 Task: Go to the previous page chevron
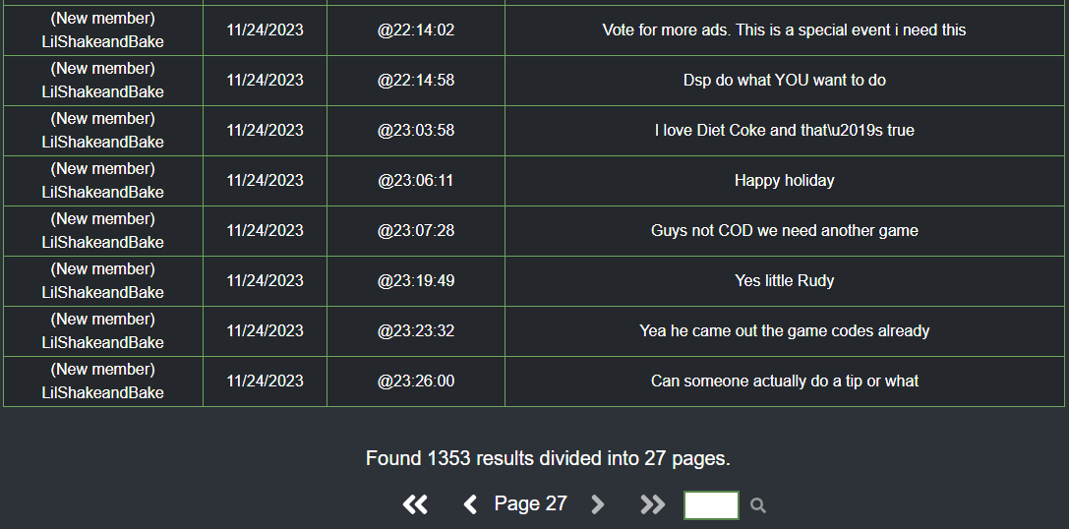pyautogui.click(x=470, y=504)
